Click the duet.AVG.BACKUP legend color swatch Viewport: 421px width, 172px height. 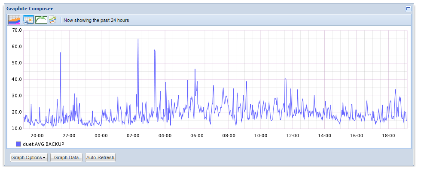coord(18,144)
